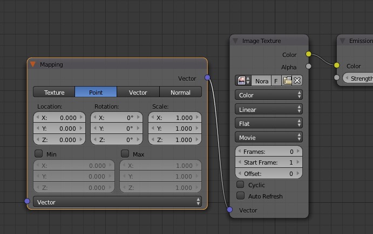Enable the Auto Refresh checkbox
The width and height of the screenshot is (373, 234).
tap(241, 196)
